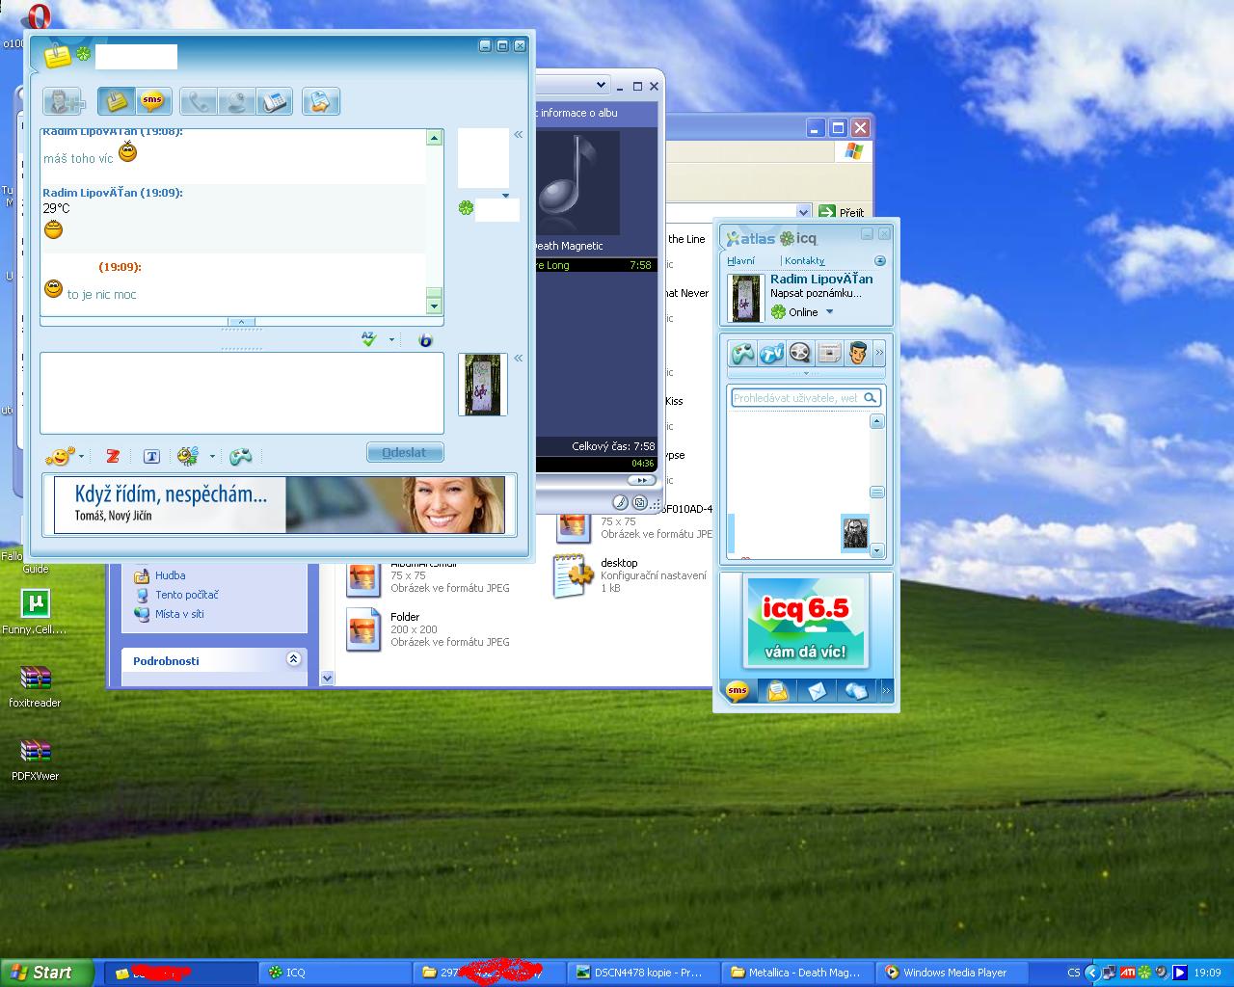
Task: Click the ICQ 6.5 advertisement banner
Action: tap(806, 623)
